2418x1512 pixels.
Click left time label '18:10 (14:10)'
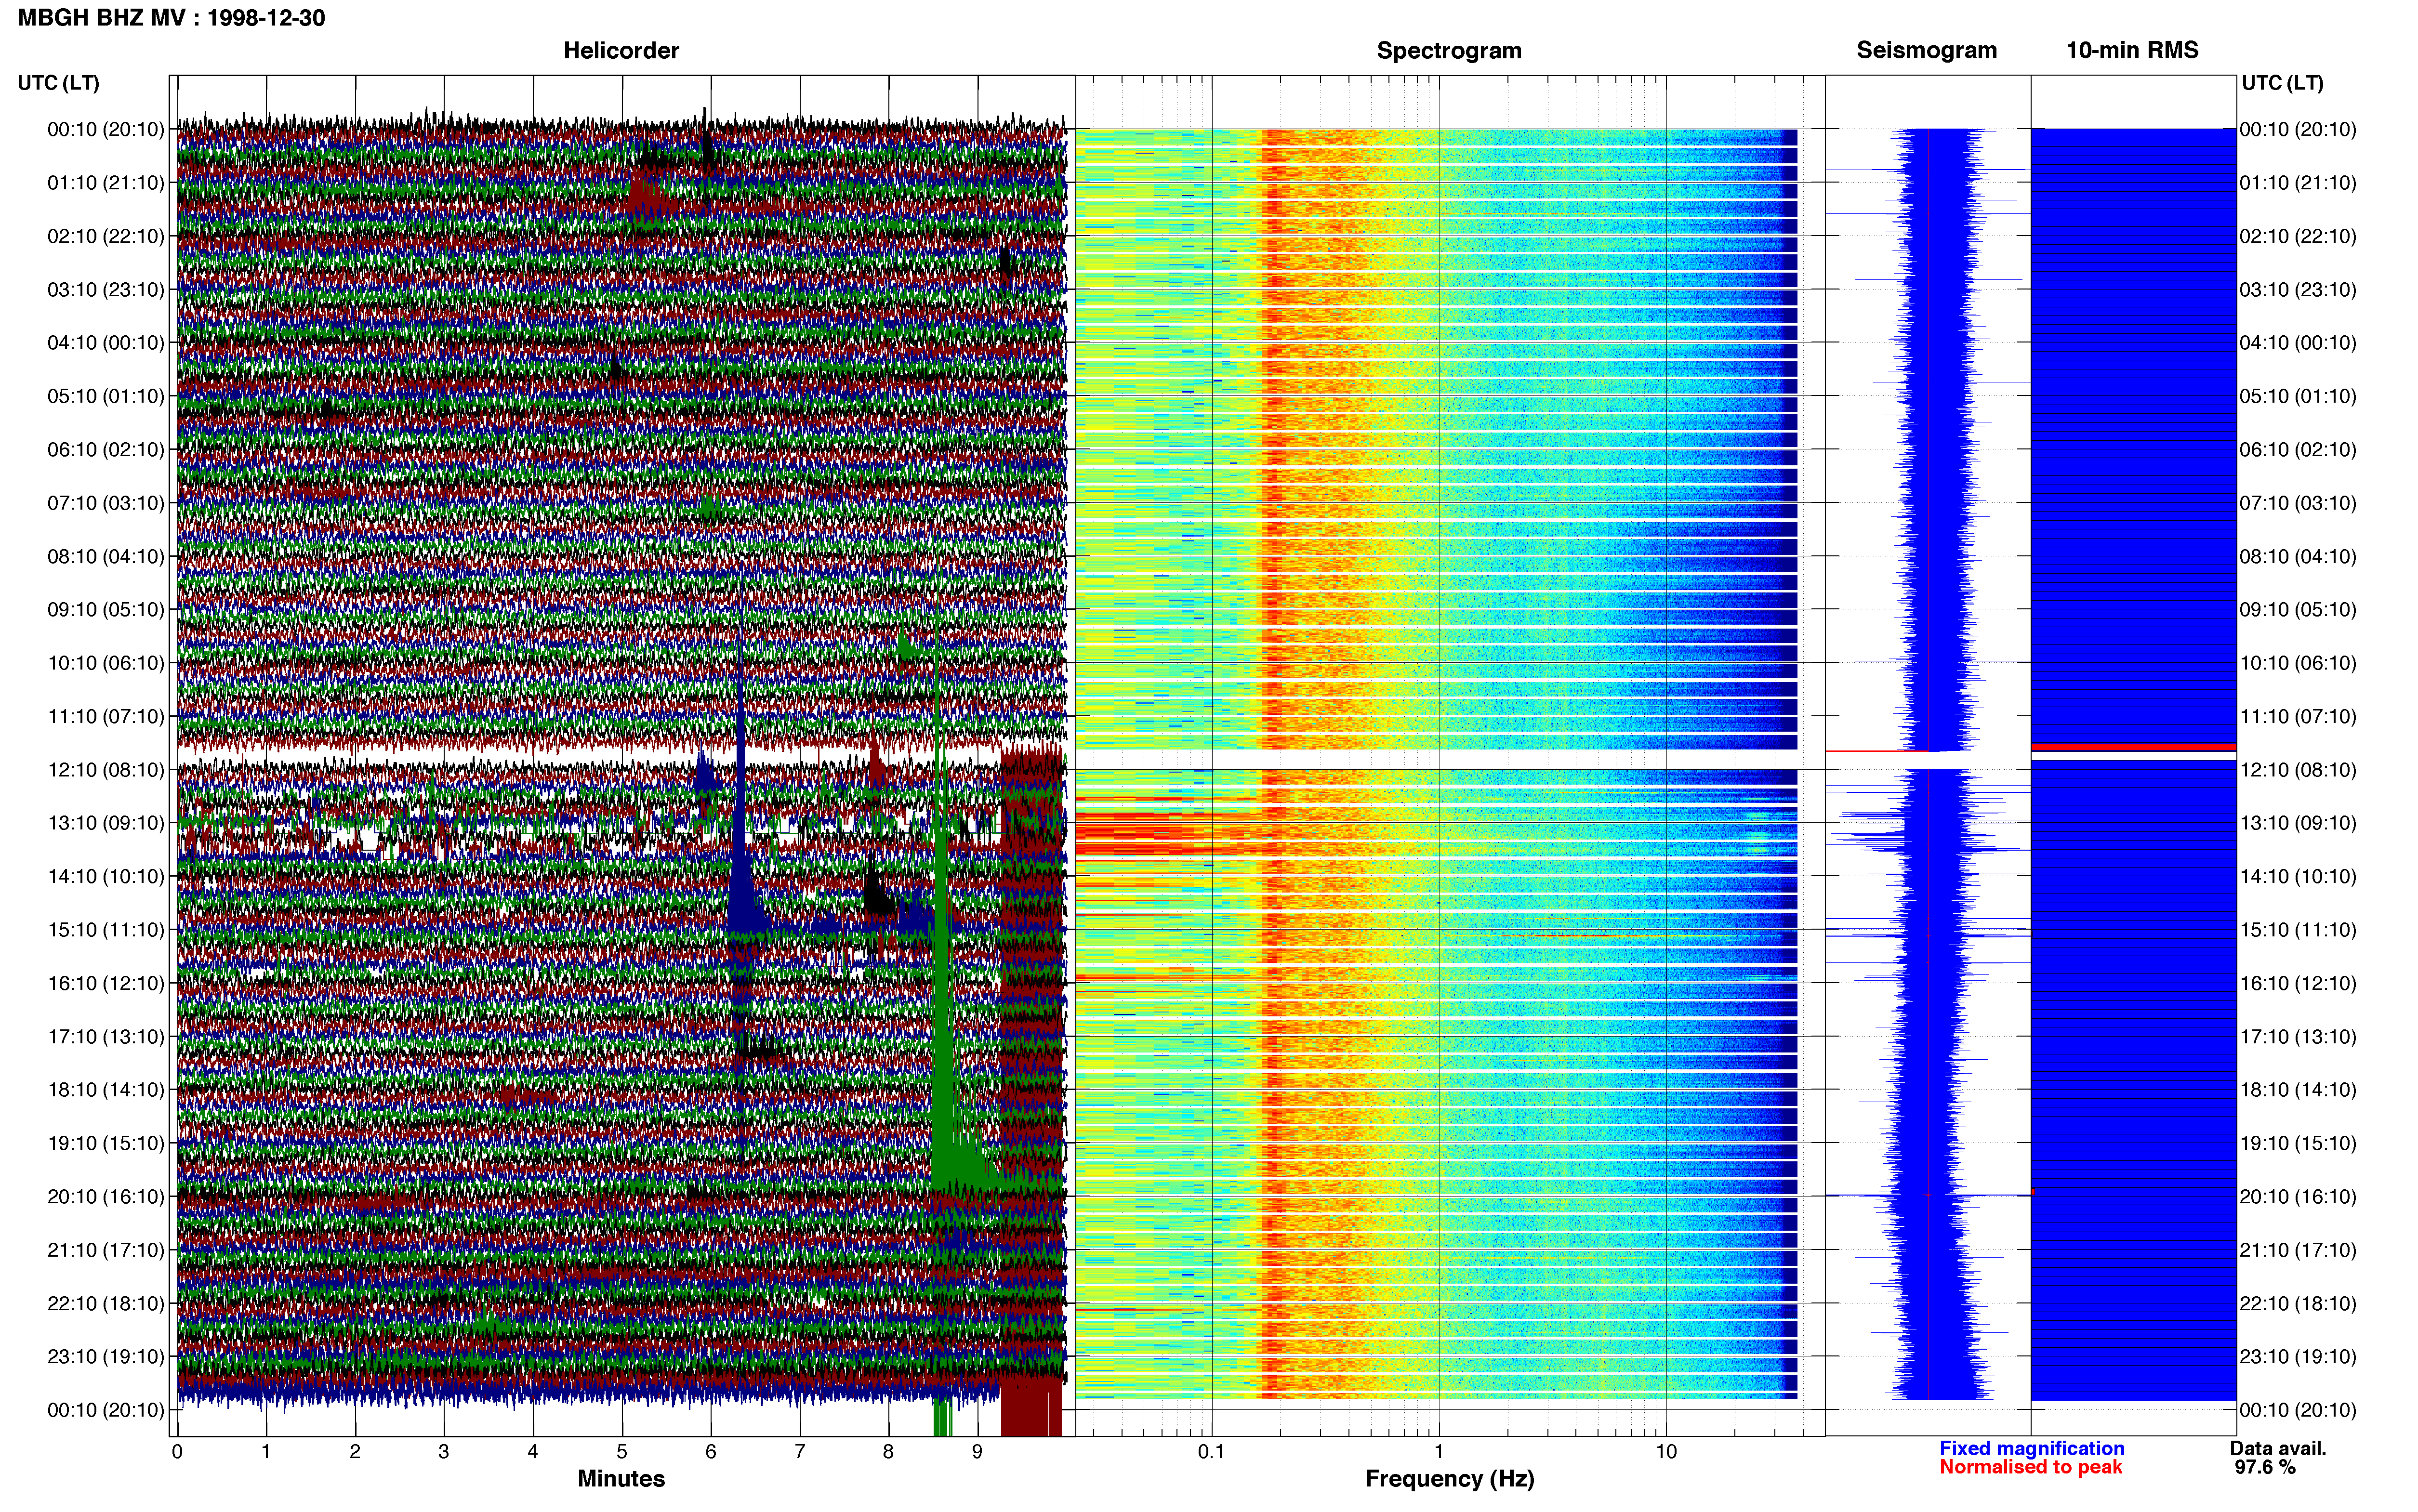click(106, 1090)
